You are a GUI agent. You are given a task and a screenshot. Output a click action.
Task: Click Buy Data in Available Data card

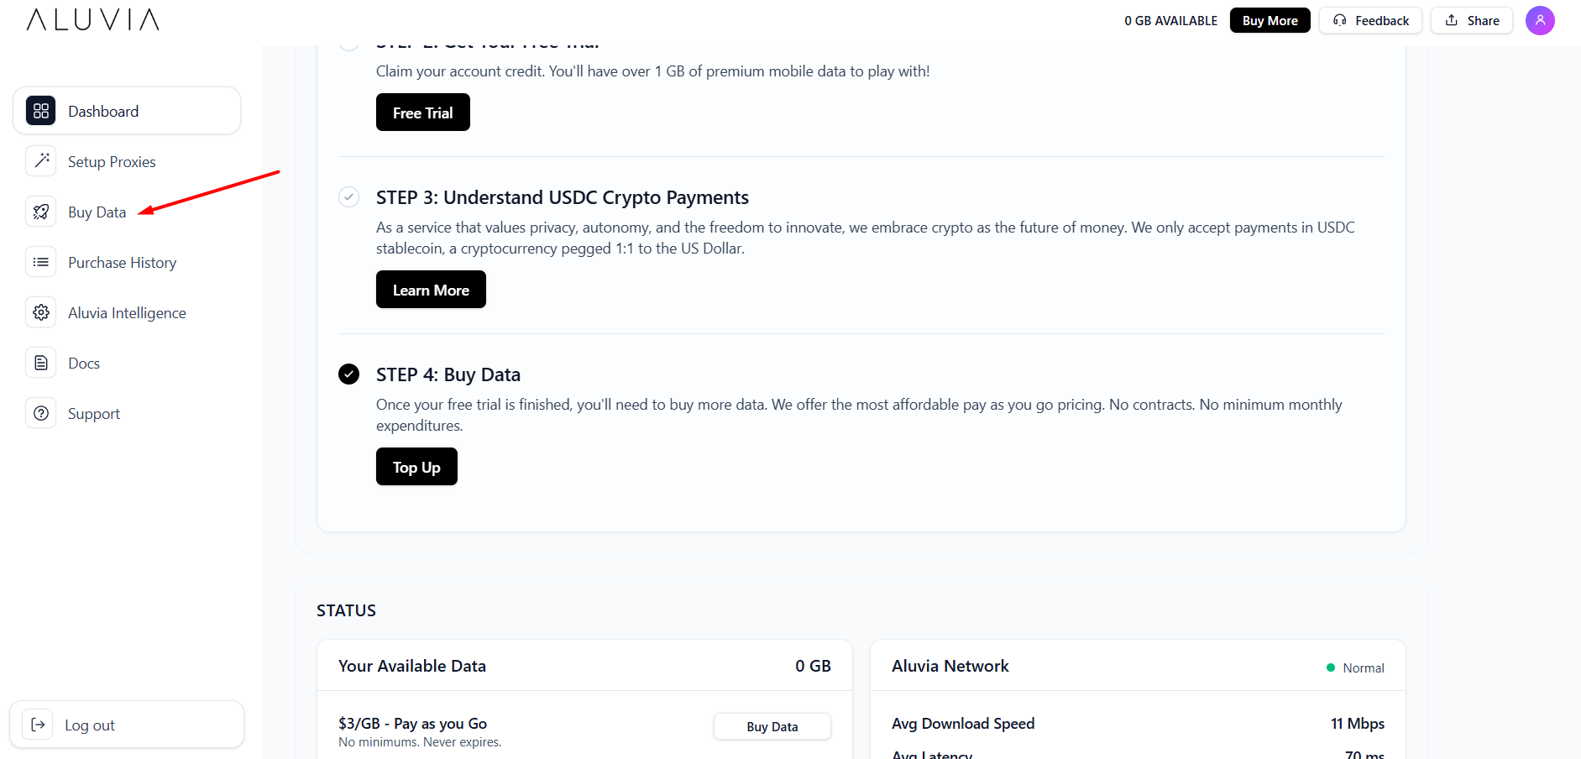coord(772,726)
